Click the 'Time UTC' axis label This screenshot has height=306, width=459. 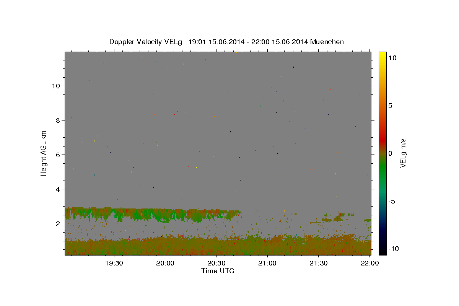point(218,271)
